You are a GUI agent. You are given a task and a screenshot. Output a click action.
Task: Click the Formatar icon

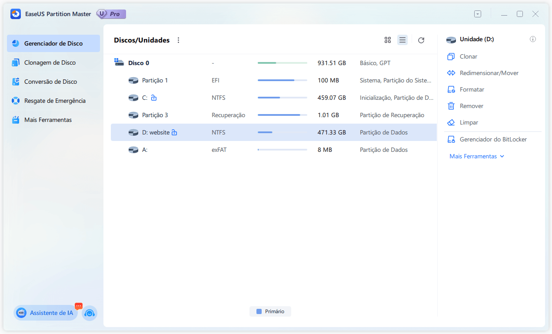click(451, 89)
